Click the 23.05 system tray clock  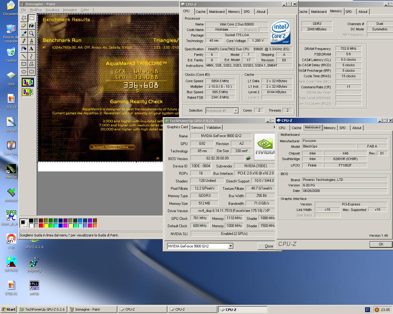pos(385,310)
